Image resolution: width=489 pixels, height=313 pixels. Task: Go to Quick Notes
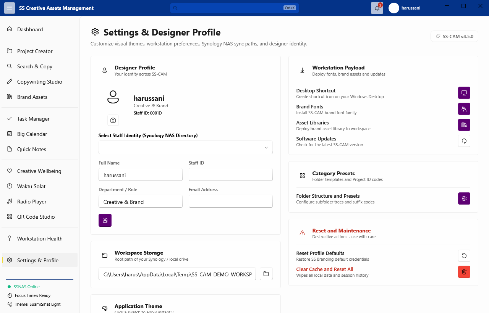coord(40,149)
